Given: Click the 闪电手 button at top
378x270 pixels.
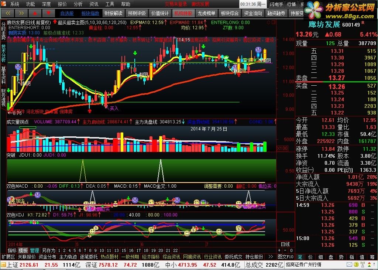Looking at the screenshot, I should 276,4.
